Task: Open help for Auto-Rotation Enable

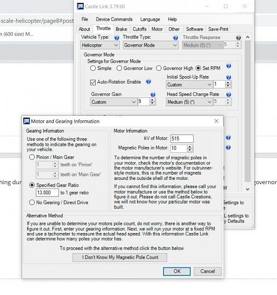Action: point(148,81)
